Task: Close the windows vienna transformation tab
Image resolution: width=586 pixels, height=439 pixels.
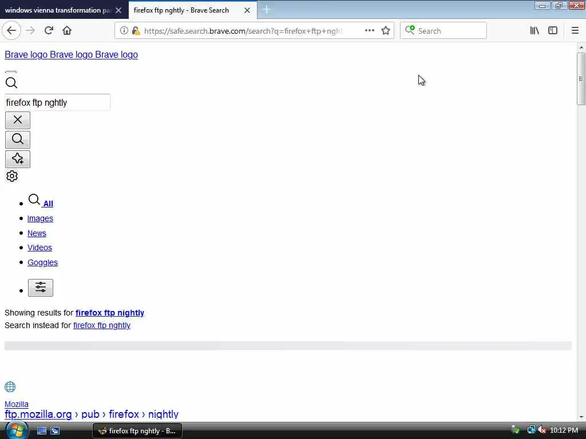Action: pos(118,10)
